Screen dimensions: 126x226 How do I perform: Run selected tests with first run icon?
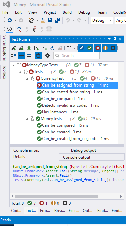(14, 48)
